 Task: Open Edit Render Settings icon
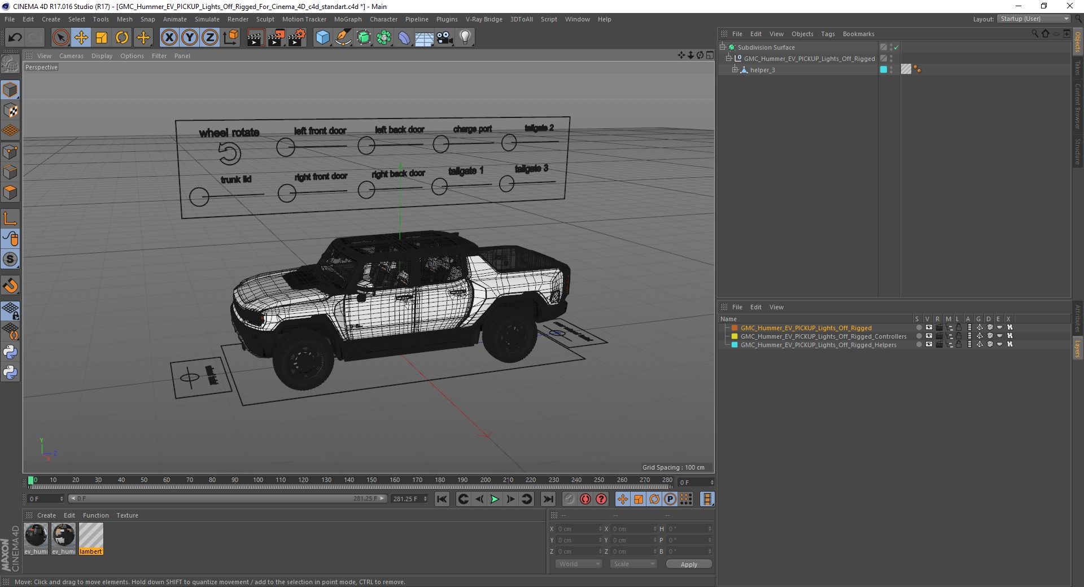[x=297, y=37]
